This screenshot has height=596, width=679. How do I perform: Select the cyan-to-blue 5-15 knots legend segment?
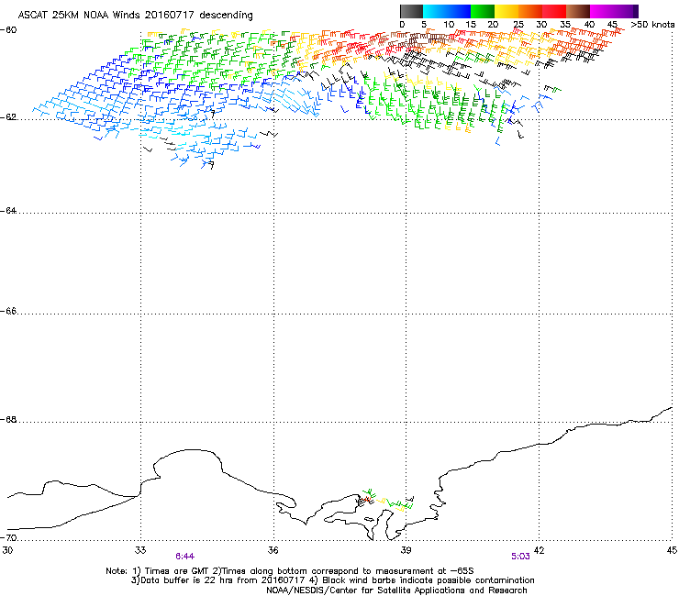[447, 11]
